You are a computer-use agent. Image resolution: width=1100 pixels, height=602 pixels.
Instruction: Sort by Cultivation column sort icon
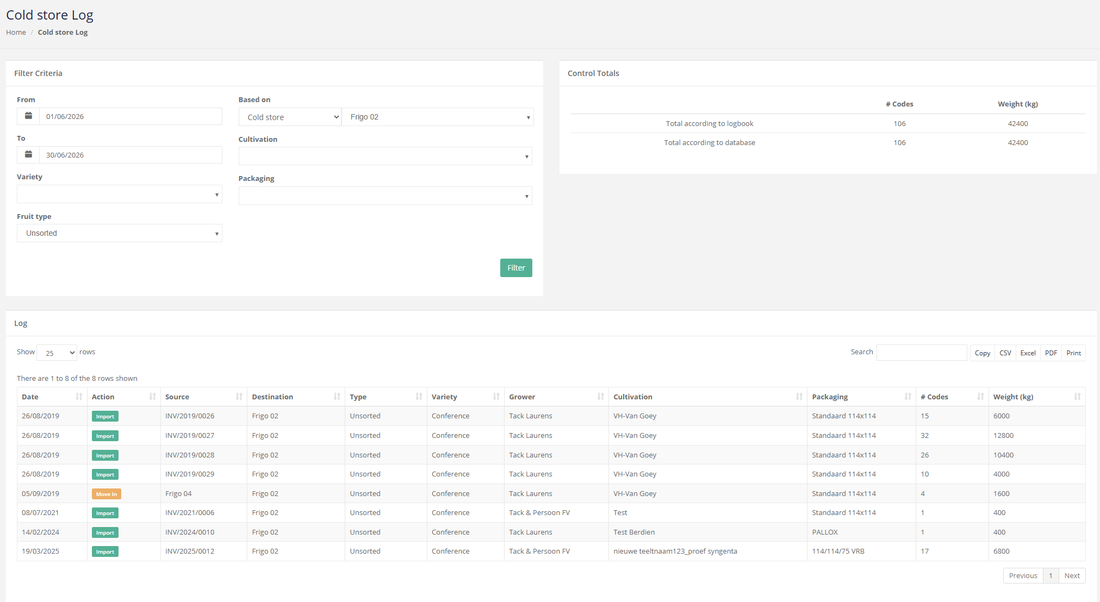tap(799, 397)
